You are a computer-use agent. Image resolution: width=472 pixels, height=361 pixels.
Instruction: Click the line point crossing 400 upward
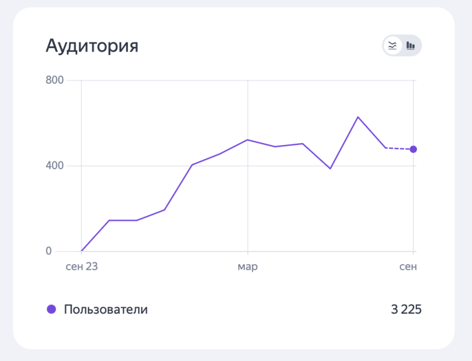pos(192,165)
